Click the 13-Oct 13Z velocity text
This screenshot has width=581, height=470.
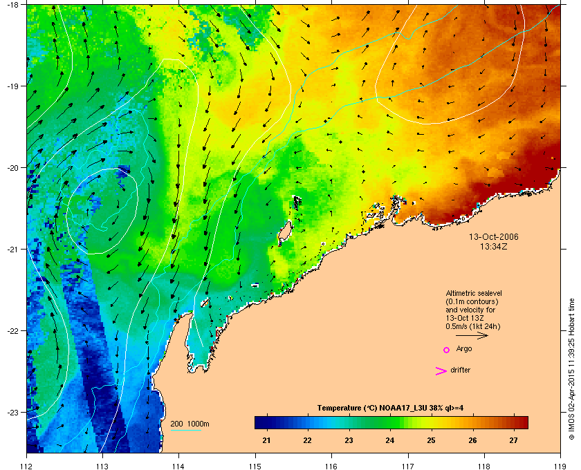click(x=465, y=318)
